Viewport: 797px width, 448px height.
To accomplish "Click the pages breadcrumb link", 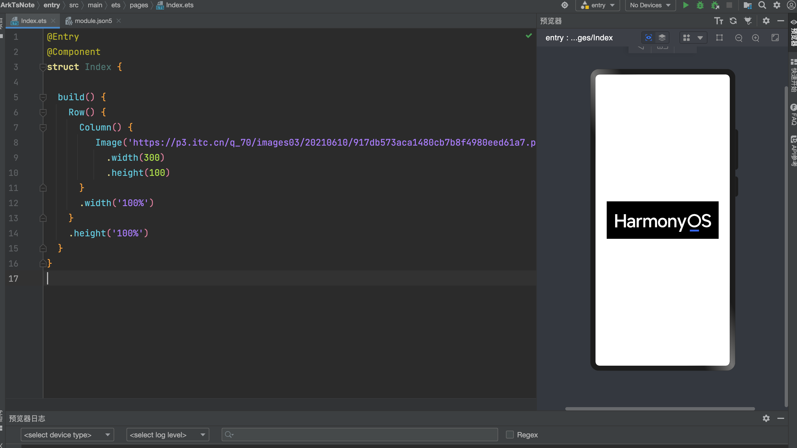I will point(139,5).
